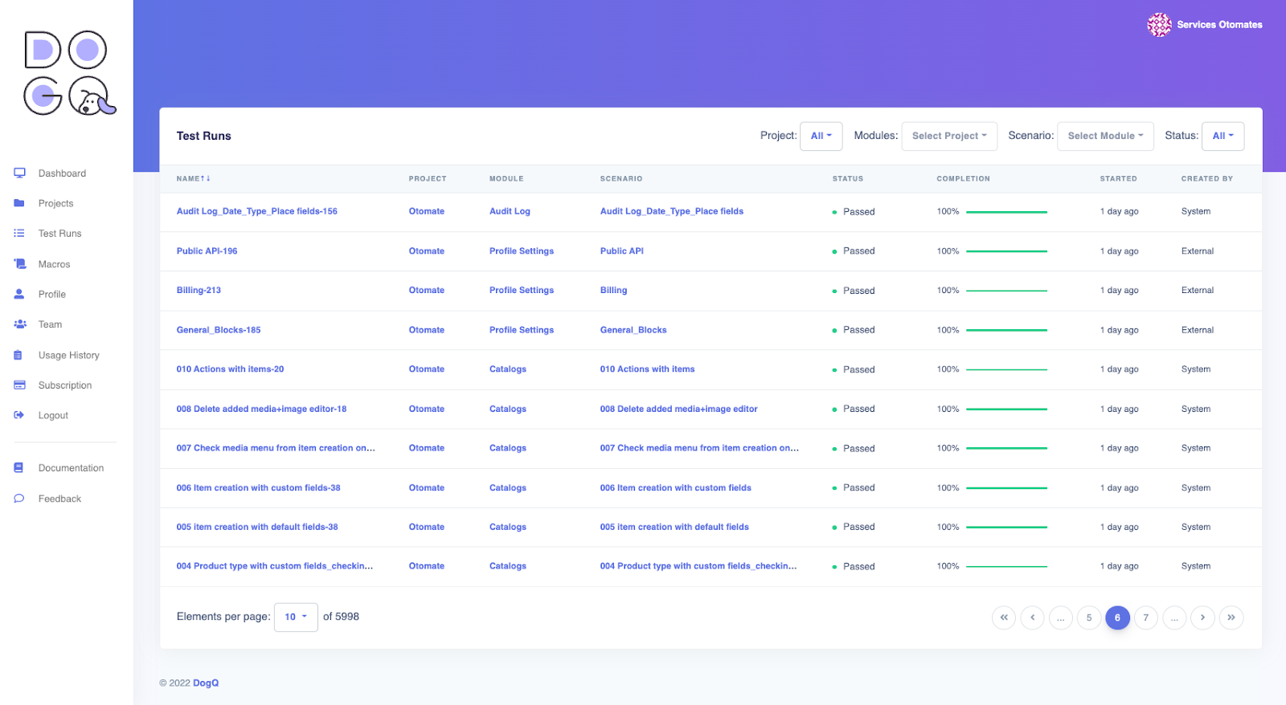Screen dimensions: 1286x705
Task: Jump to last page of results
Action: point(1231,617)
